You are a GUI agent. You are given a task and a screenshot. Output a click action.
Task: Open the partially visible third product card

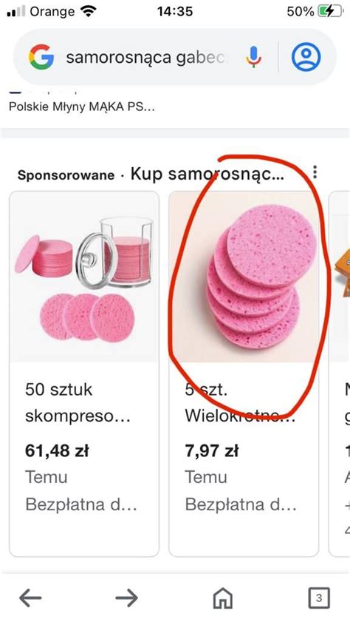[340, 373]
